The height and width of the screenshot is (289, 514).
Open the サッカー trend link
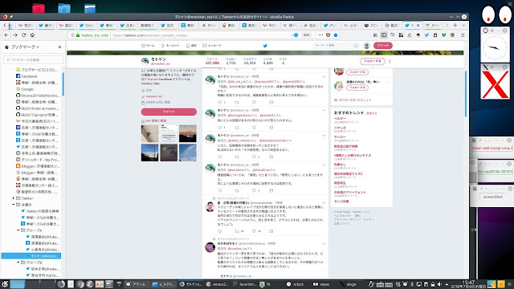point(340,136)
